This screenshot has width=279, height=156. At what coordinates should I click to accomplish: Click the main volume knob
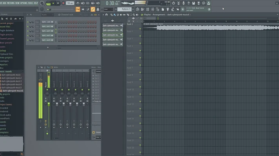click(42, 3)
